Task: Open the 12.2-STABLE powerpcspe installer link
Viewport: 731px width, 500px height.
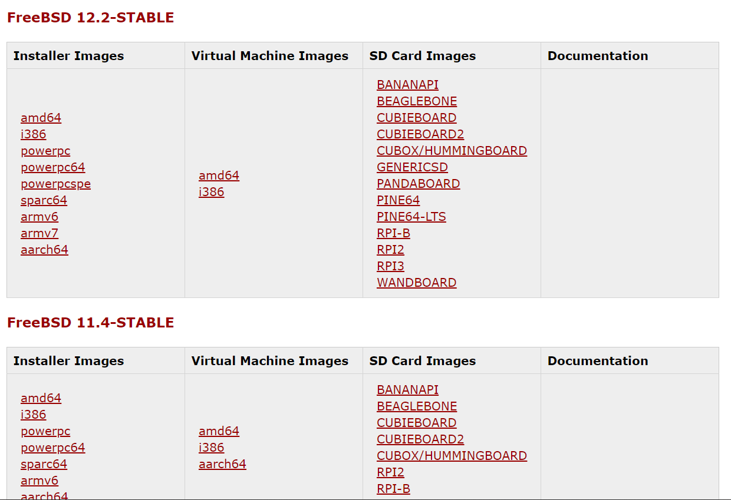Action: [x=55, y=184]
